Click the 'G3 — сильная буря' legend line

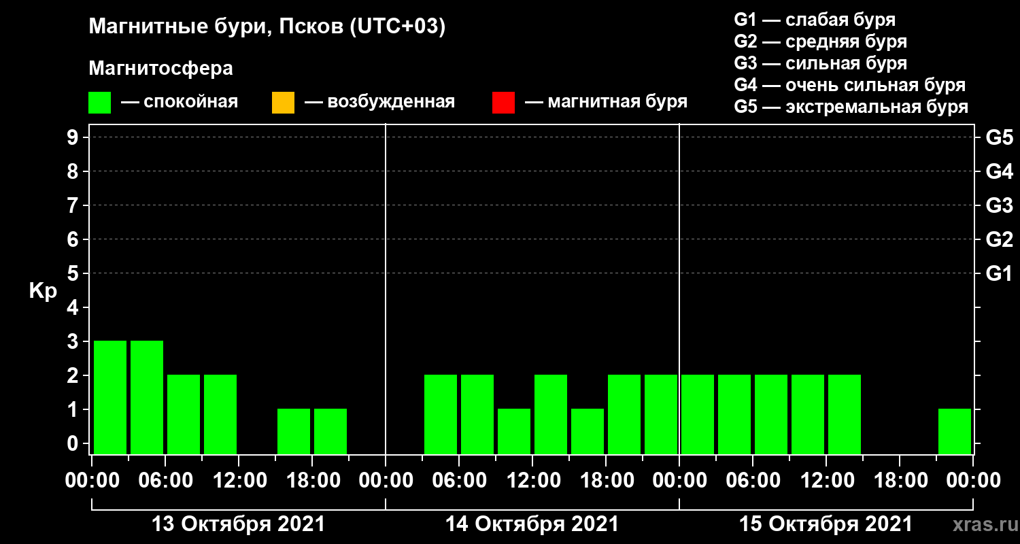pyautogui.click(x=820, y=63)
